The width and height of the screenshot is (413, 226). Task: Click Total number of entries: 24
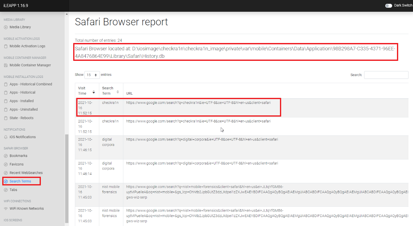coord(98,40)
